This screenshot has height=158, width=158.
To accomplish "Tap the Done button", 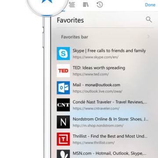I will (150, 5).
